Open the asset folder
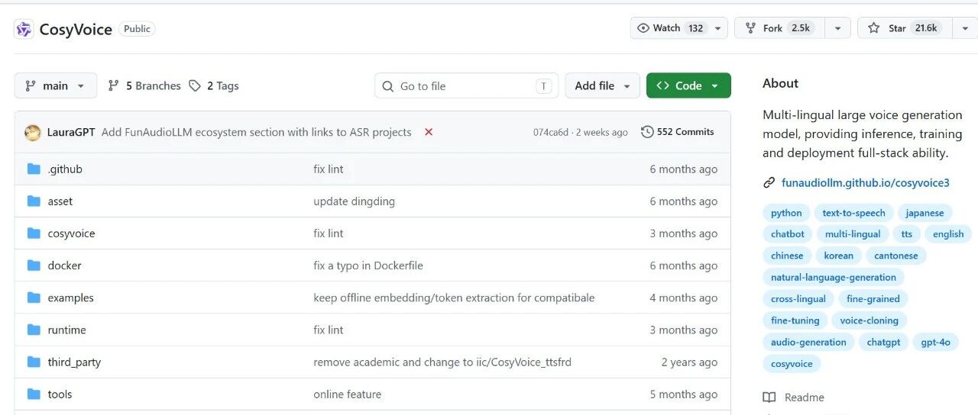 tap(60, 201)
